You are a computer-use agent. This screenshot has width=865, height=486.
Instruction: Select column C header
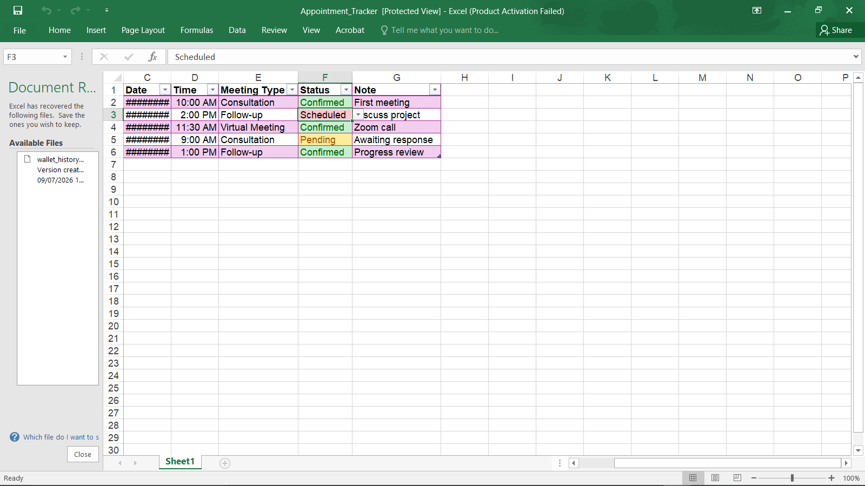pyautogui.click(x=147, y=78)
